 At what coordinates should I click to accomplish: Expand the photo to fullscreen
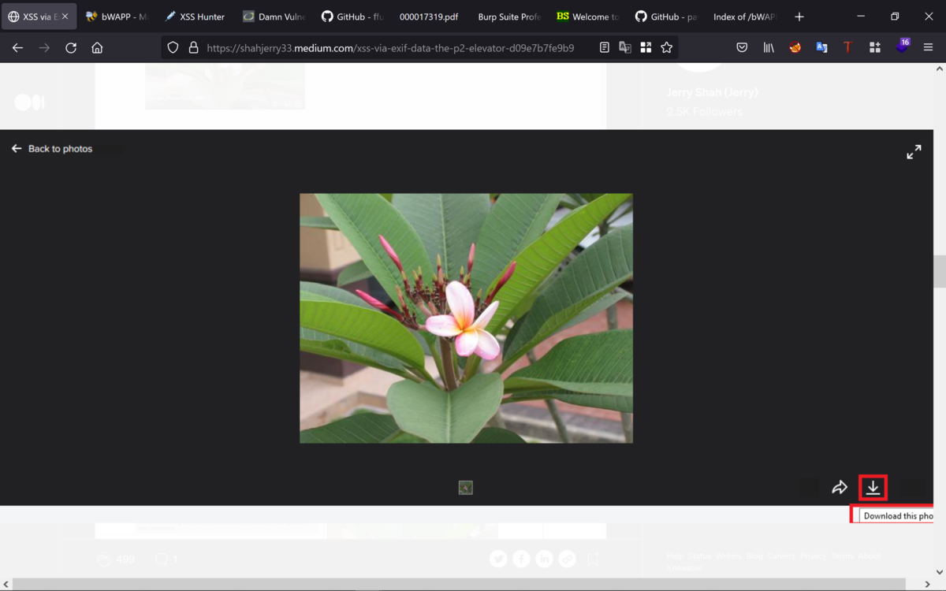(x=914, y=152)
